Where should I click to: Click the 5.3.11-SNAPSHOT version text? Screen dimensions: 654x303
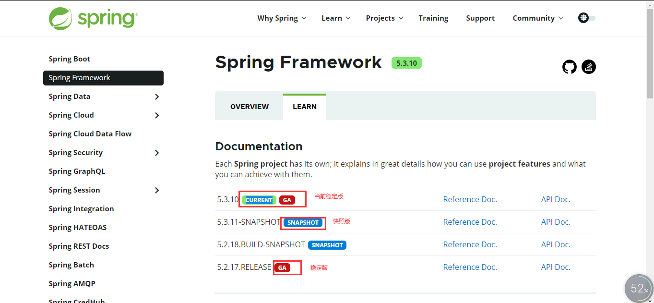tap(249, 222)
